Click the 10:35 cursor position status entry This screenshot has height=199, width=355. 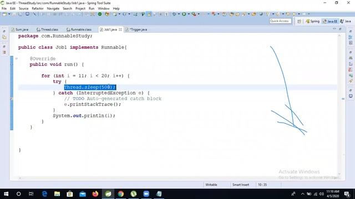pos(262,185)
